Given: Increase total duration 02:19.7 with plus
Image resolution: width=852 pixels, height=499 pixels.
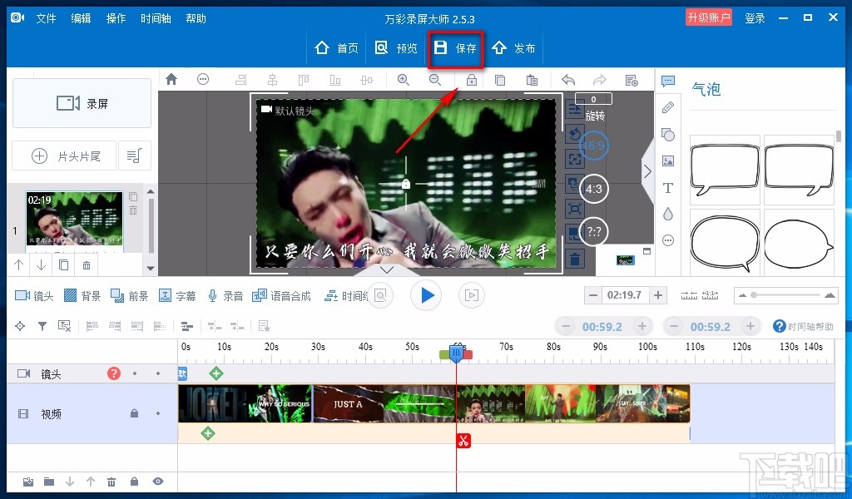Looking at the screenshot, I should [658, 295].
